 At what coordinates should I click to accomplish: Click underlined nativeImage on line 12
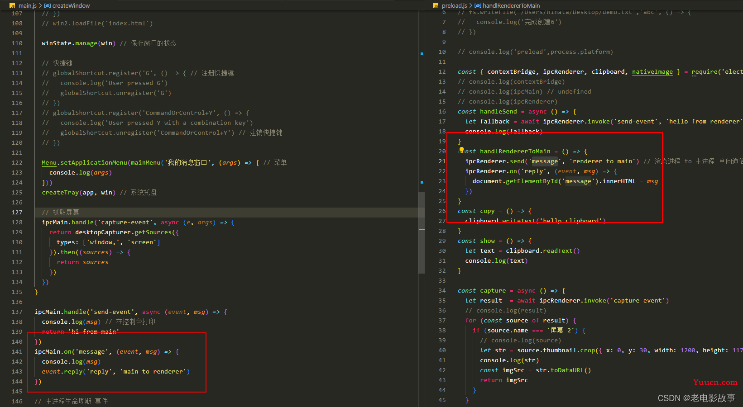[652, 72]
